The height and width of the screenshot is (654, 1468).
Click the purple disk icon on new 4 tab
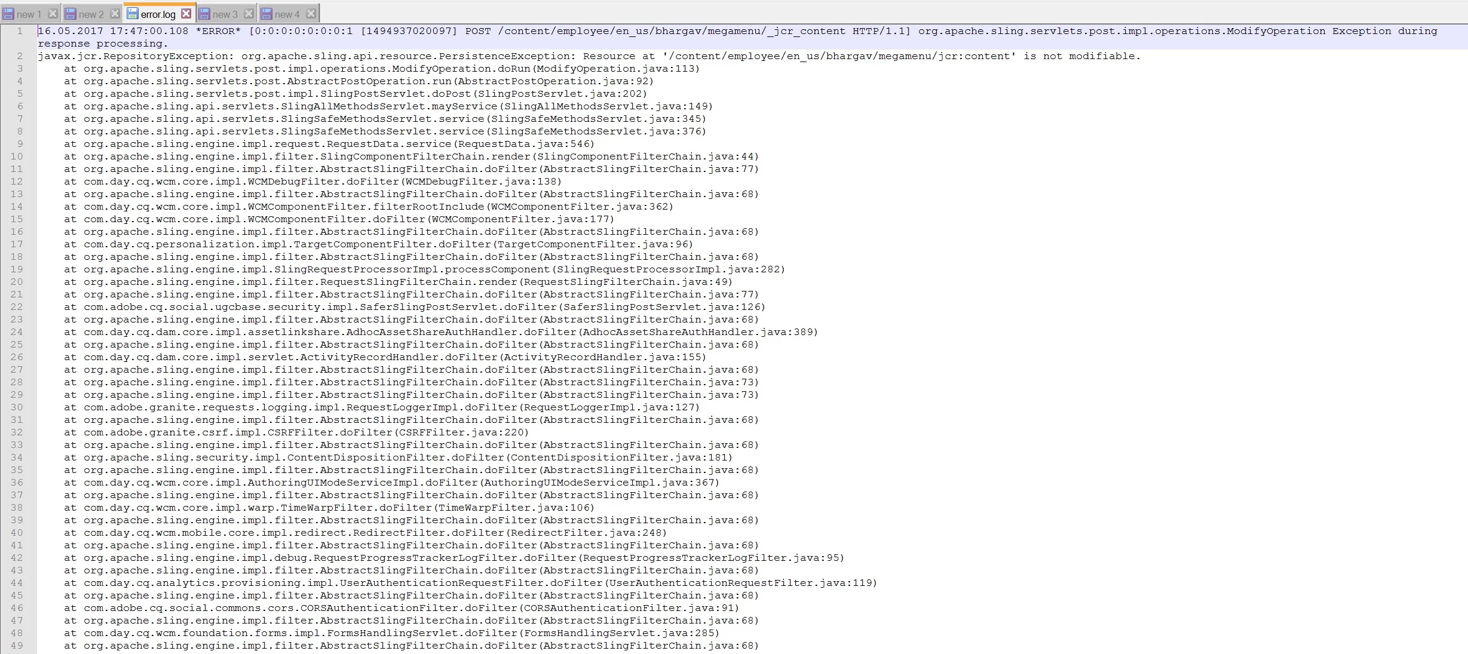[x=266, y=14]
